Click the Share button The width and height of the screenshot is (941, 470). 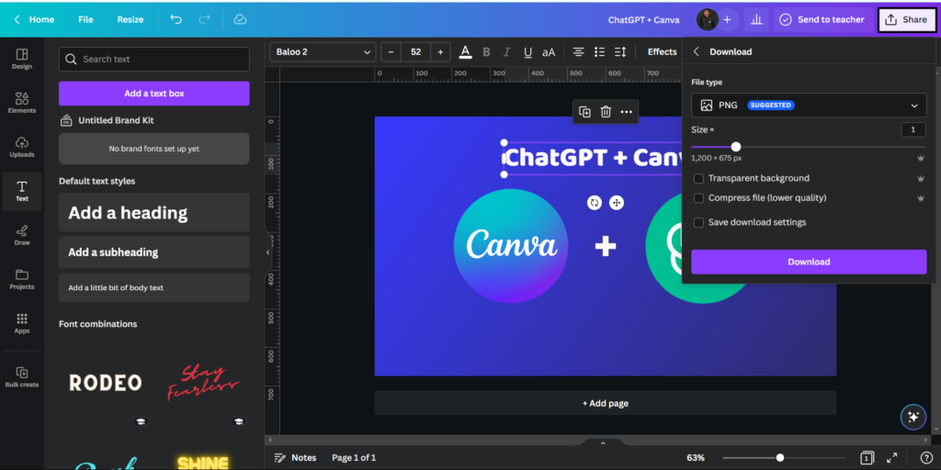tap(906, 20)
